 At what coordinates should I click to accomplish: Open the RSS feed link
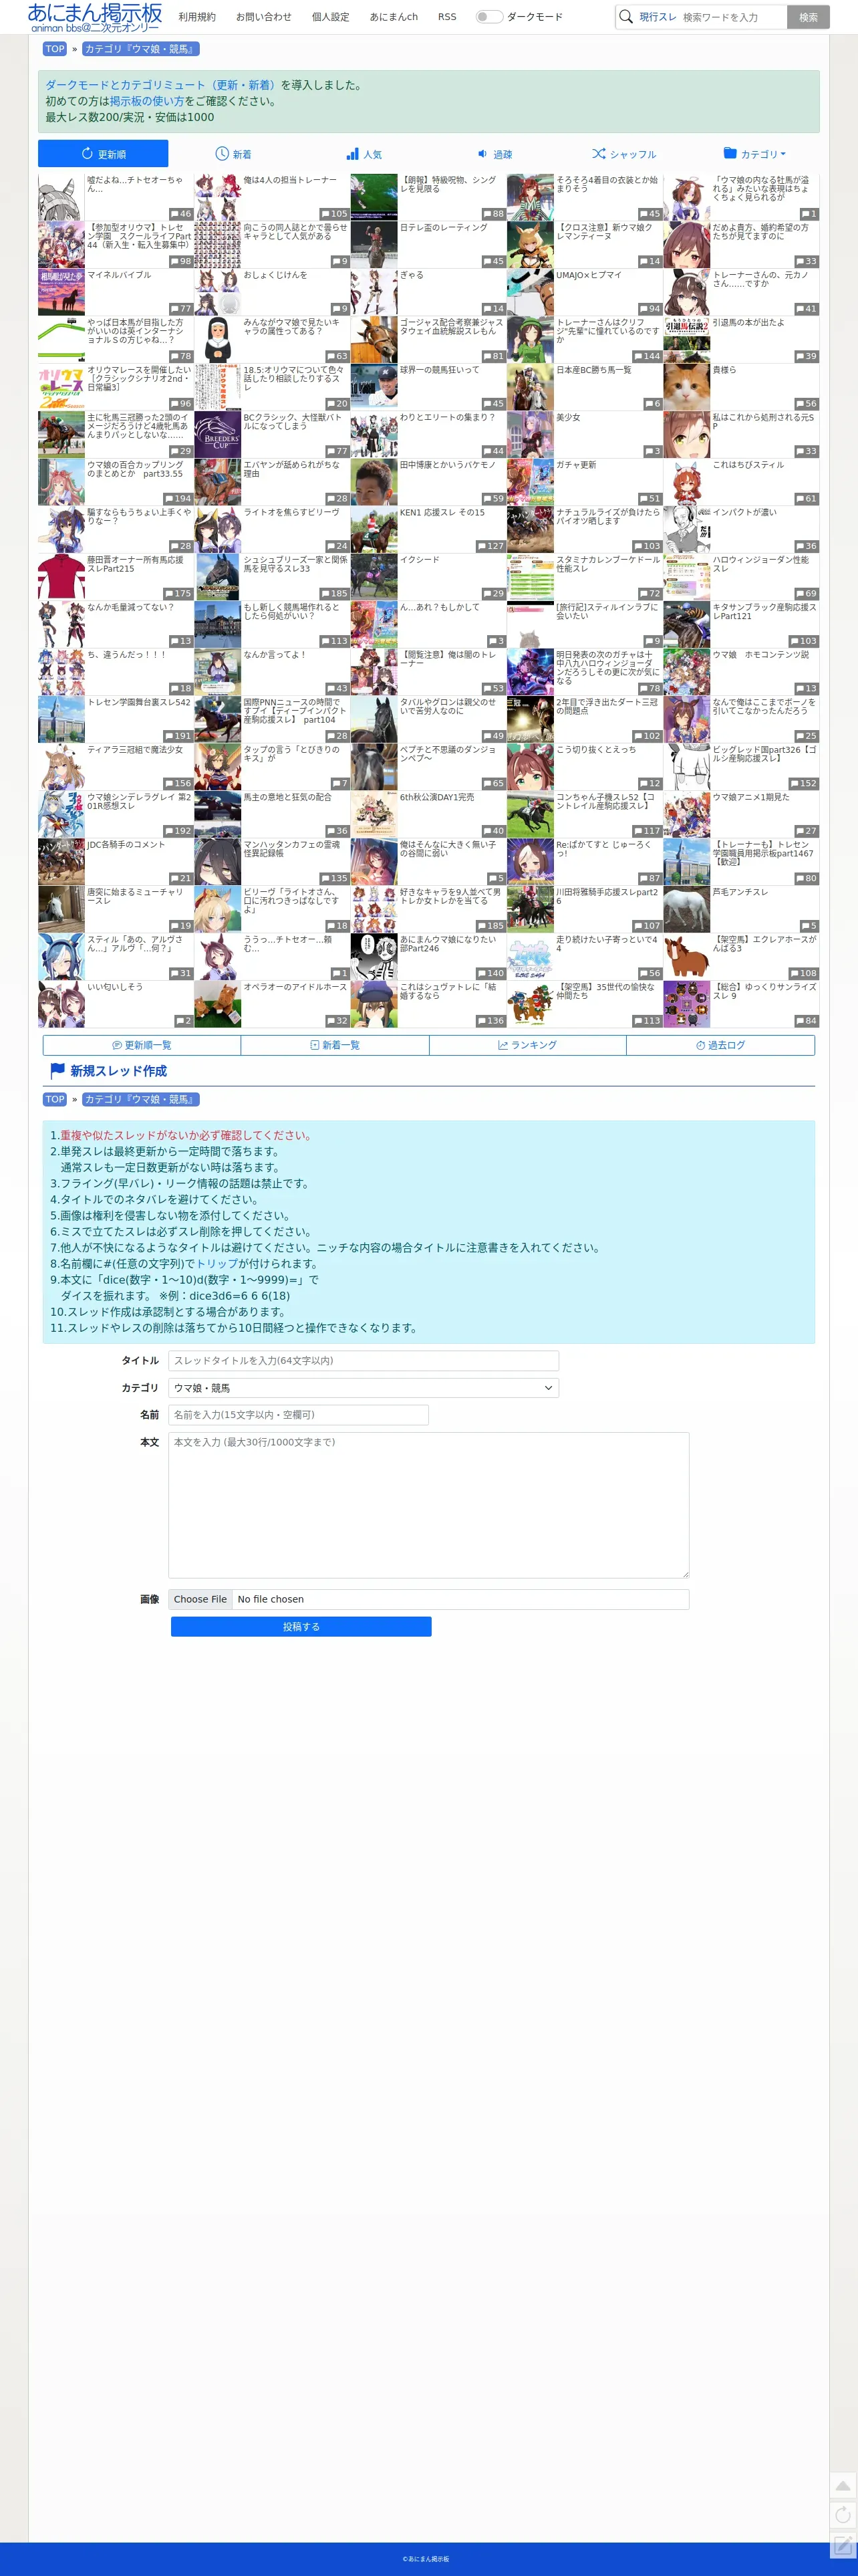[447, 17]
